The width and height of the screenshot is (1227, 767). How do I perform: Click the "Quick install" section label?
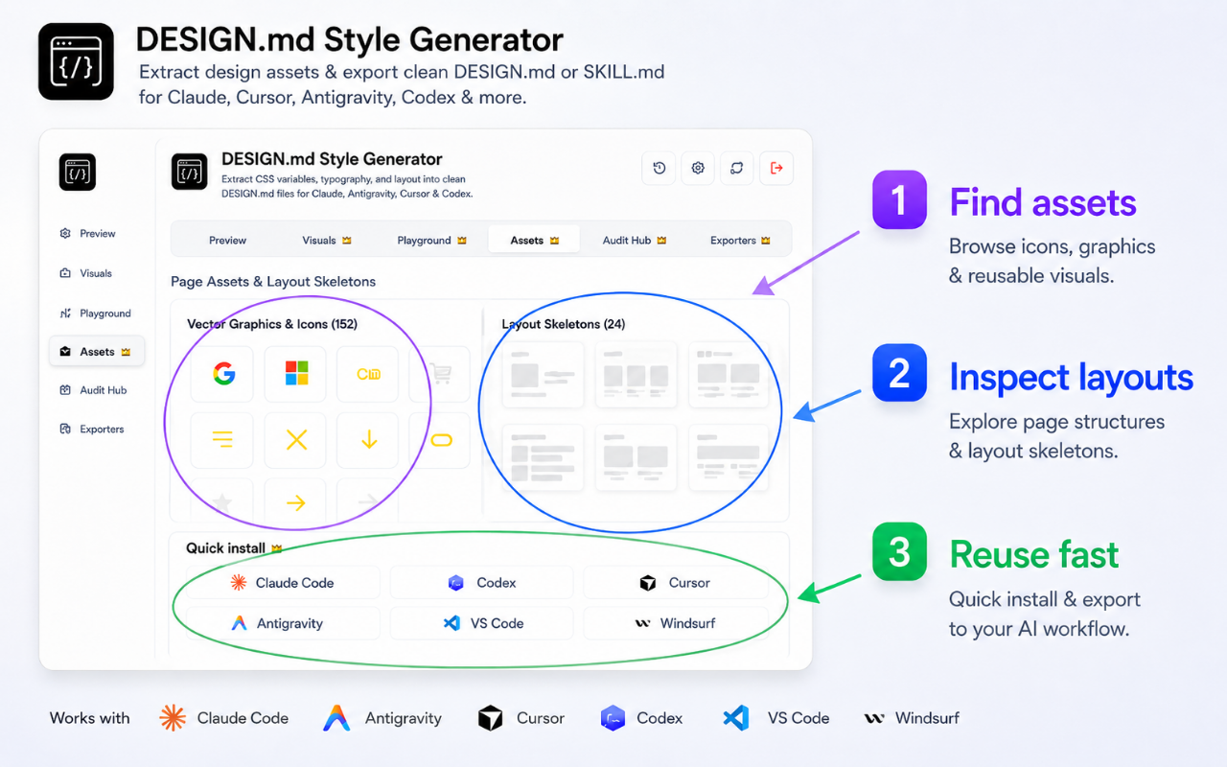pyautogui.click(x=226, y=548)
